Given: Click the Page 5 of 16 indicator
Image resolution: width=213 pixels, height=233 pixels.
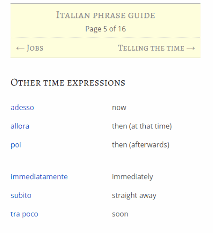Looking at the screenshot, I should point(106,29).
